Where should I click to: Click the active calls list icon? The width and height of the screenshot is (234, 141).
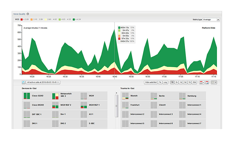(24, 82)
